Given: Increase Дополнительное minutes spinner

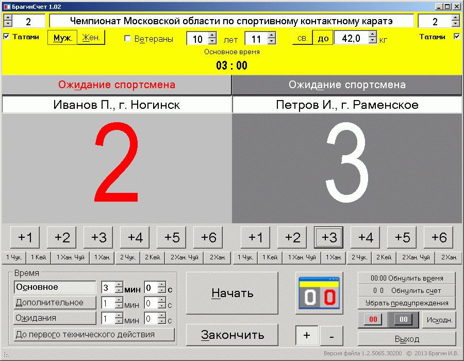Looking at the screenshot, I should [119, 300].
